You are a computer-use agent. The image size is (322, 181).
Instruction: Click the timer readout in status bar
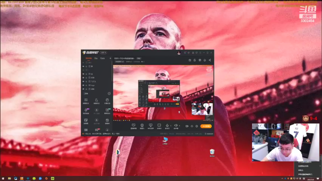pyautogui.click(x=209, y=134)
